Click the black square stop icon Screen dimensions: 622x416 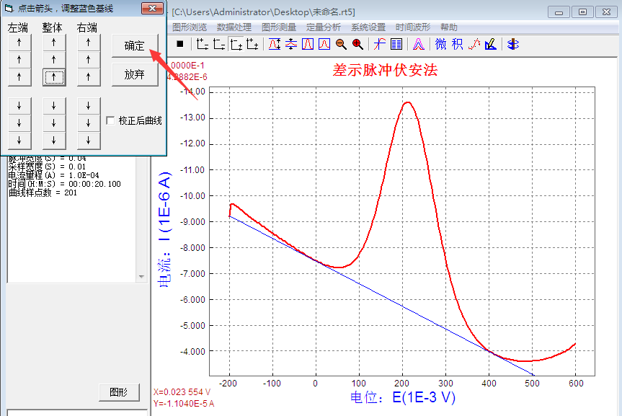coord(179,44)
